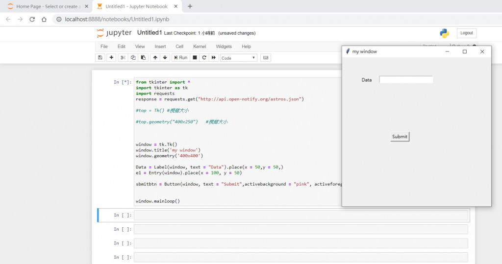The height and width of the screenshot is (264, 502).
Task: Move selected cell down arrow
Action: (x=165, y=58)
